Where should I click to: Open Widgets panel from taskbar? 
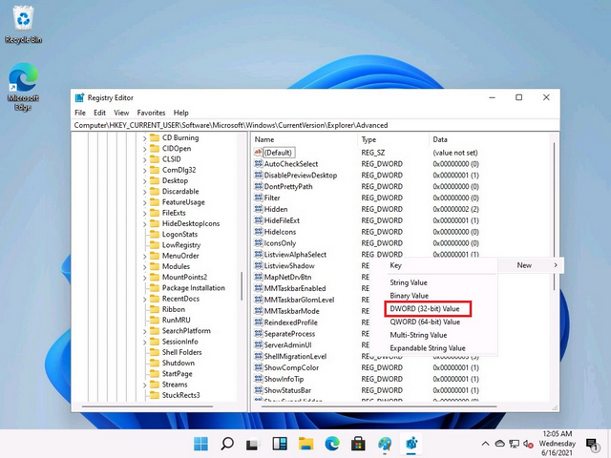pos(281,444)
